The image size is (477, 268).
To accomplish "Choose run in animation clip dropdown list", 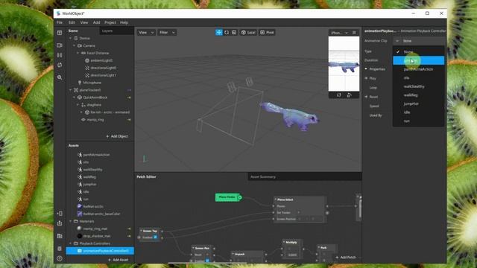I will tap(419, 121).
